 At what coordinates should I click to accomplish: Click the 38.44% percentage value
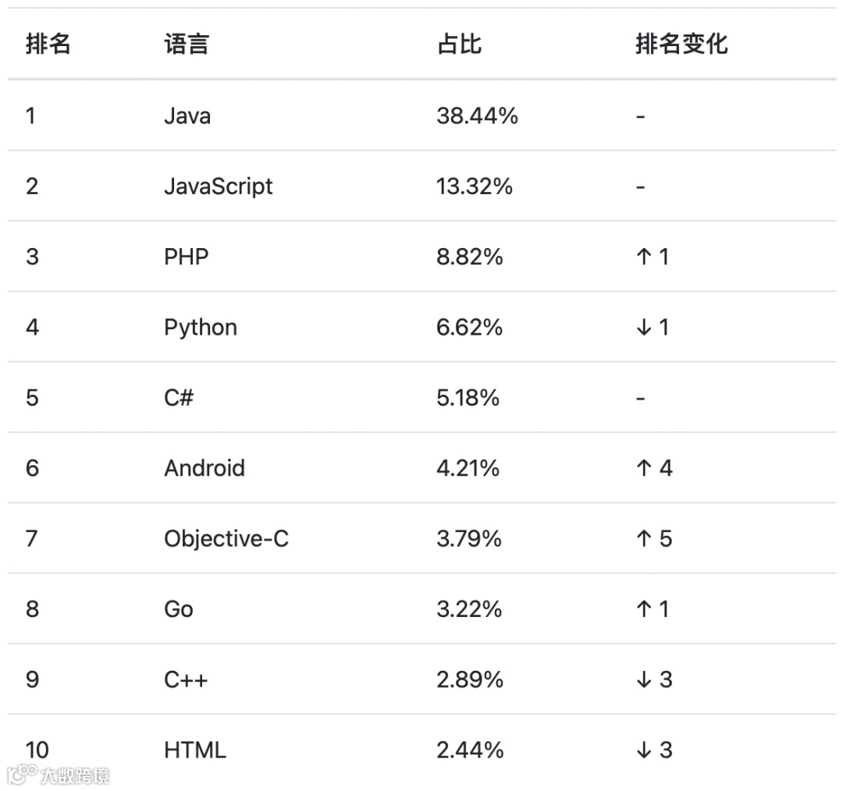click(478, 115)
